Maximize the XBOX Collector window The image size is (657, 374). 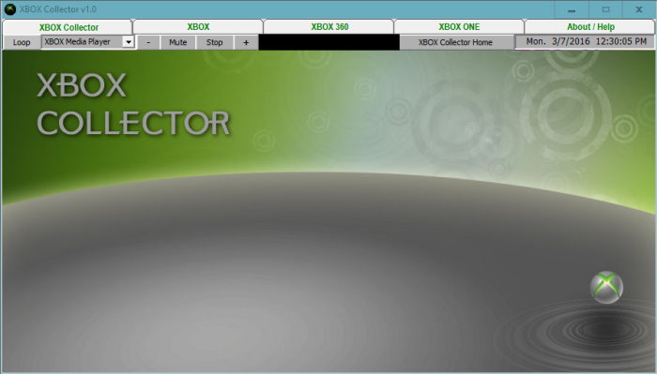pyautogui.click(x=605, y=9)
